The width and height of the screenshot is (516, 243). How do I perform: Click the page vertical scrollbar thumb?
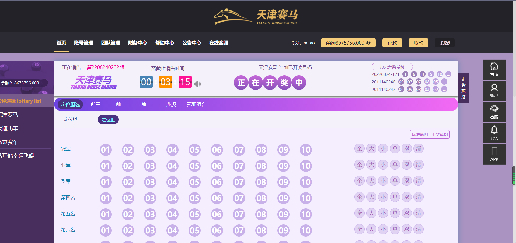click(x=514, y=176)
